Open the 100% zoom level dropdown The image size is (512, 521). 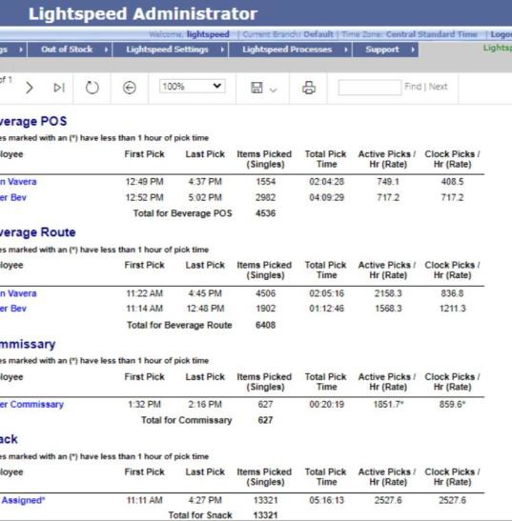click(193, 87)
